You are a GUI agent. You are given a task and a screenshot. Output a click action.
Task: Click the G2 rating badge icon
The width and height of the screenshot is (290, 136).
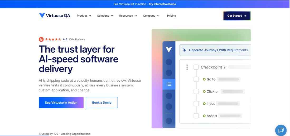coord(41,39)
